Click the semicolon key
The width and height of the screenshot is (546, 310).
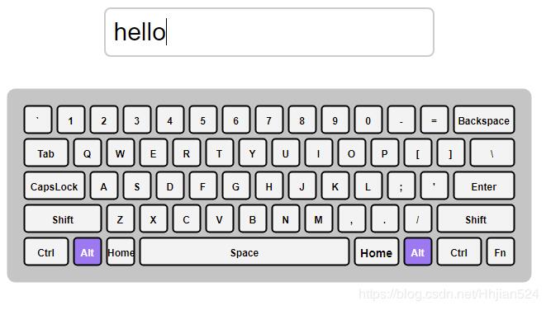point(401,186)
